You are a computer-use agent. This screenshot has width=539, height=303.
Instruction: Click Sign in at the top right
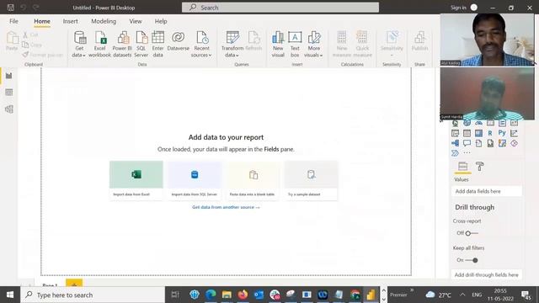[x=458, y=8]
